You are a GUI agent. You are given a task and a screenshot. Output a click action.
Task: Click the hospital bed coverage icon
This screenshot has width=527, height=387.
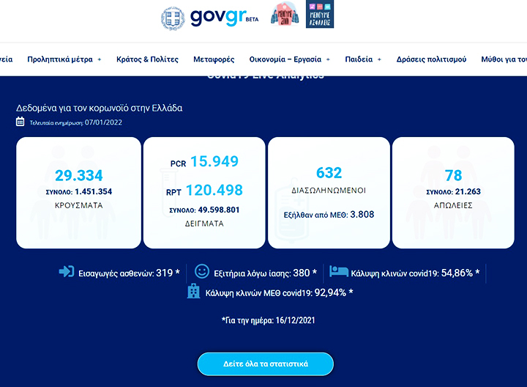point(339,272)
